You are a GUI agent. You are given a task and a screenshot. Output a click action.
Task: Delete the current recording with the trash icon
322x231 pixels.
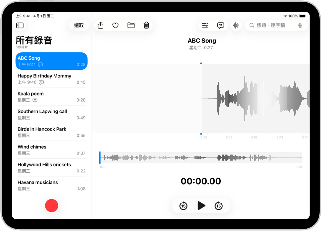[146, 25]
